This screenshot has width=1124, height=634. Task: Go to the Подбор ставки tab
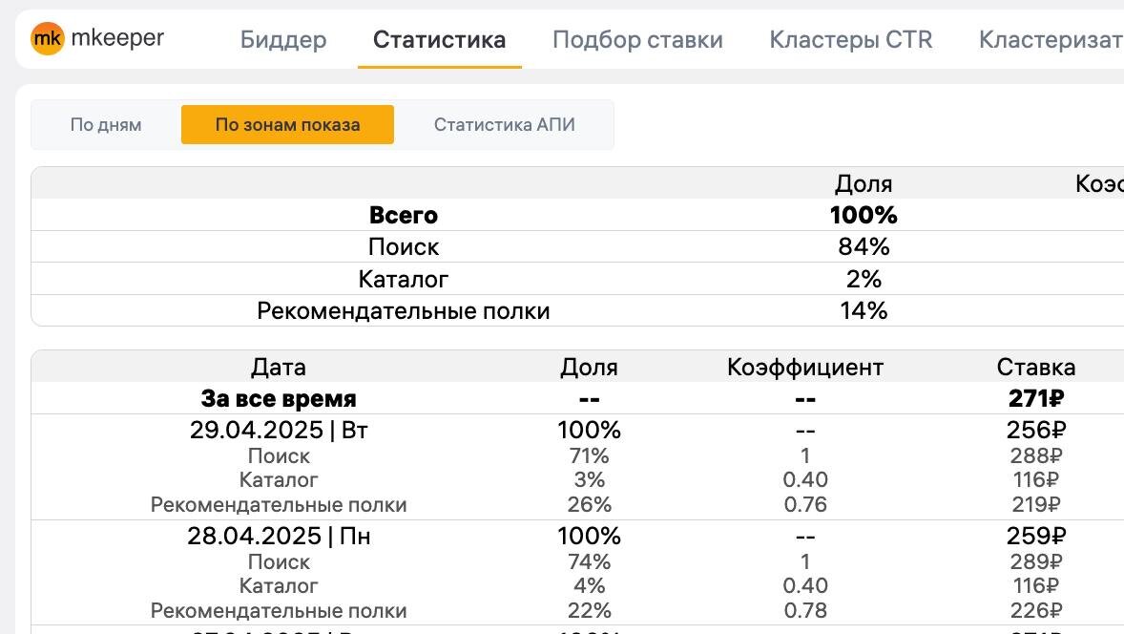click(637, 40)
